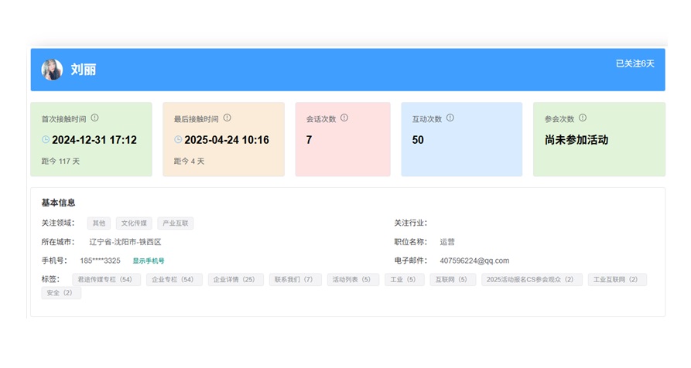Click the 距今 4 天 text

click(x=189, y=162)
